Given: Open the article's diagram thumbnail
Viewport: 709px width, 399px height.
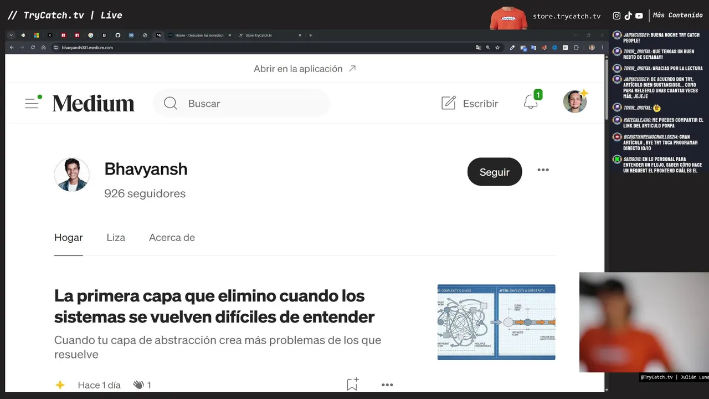Looking at the screenshot, I should coord(496,322).
